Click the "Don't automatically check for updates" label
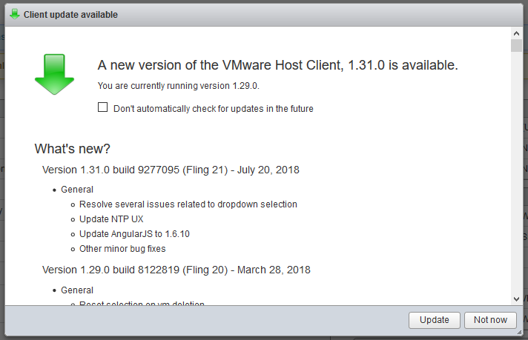The image size is (528, 340). coord(213,109)
